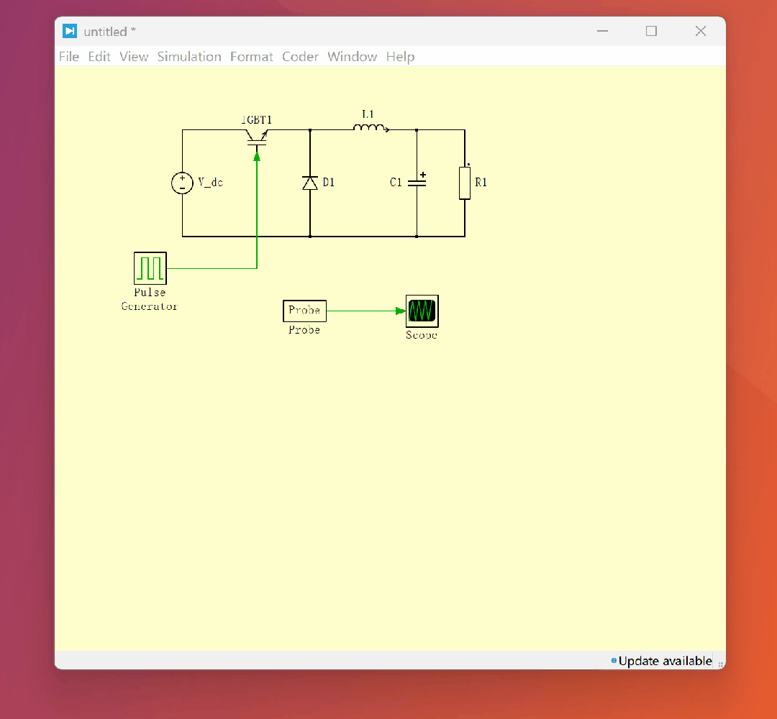Image resolution: width=777 pixels, height=719 pixels.
Task: Open the View menu
Action: point(134,57)
